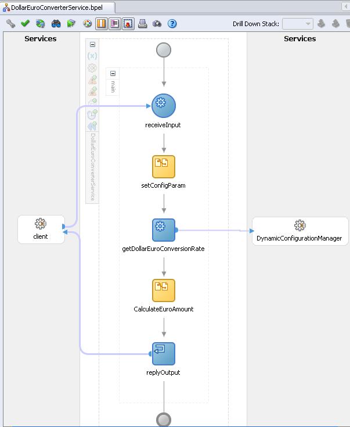Select the receiveInput activity icon

coord(164,106)
